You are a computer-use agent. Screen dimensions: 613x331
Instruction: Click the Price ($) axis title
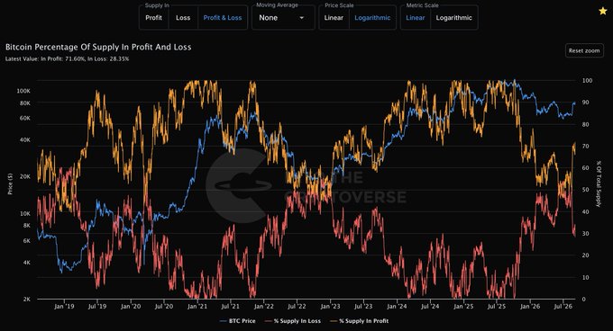10,184
